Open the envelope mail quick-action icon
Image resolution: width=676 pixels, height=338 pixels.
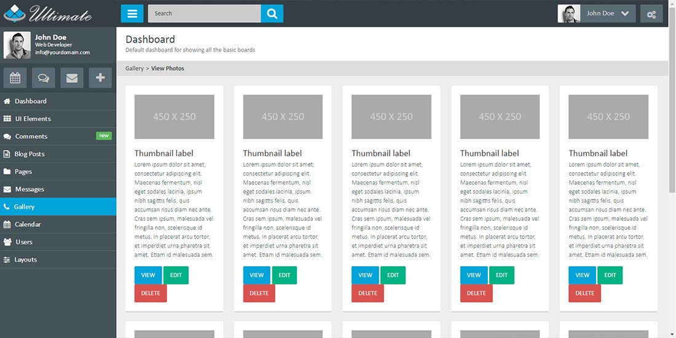pos(72,78)
